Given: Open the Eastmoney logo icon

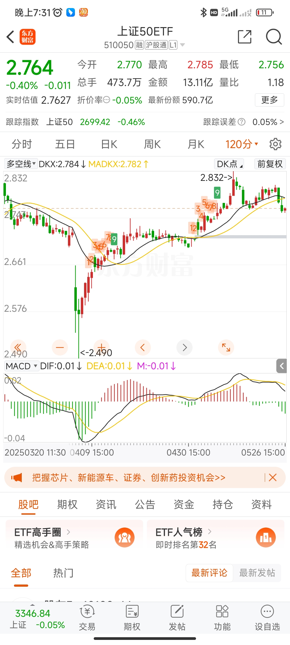Looking at the screenshot, I should [27, 37].
